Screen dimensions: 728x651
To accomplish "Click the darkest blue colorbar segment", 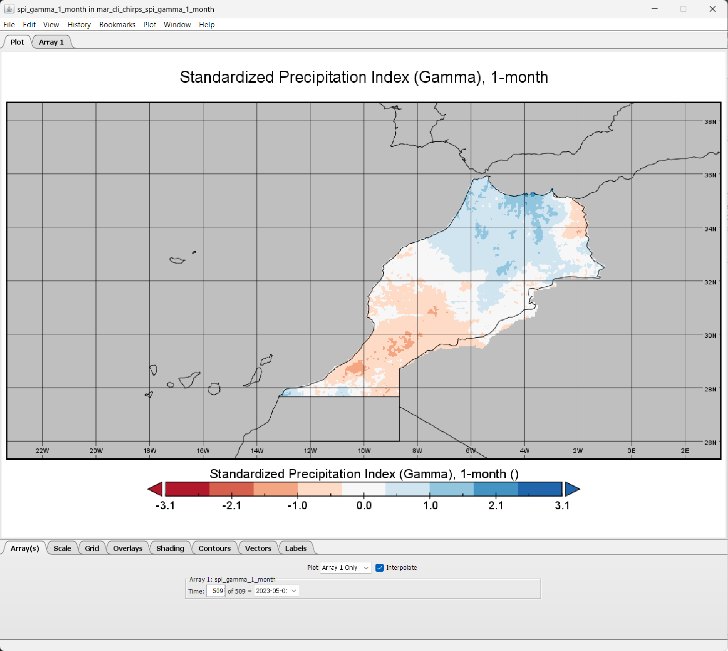I will (x=540, y=489).
